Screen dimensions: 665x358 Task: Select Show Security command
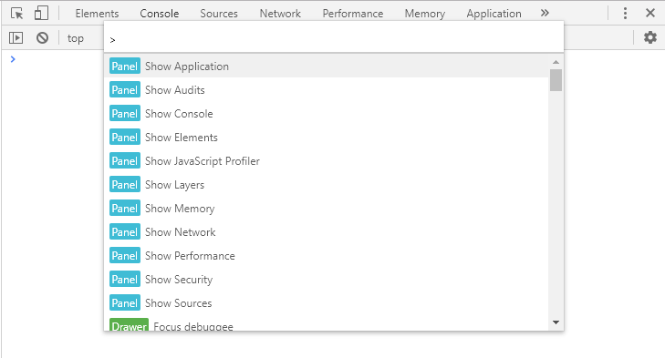(326, 280)
